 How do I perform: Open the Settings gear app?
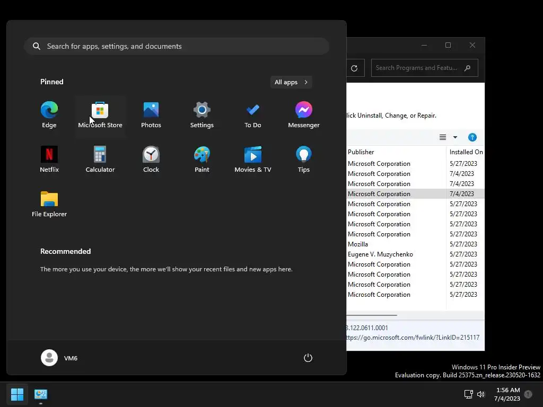coord(202,115)
